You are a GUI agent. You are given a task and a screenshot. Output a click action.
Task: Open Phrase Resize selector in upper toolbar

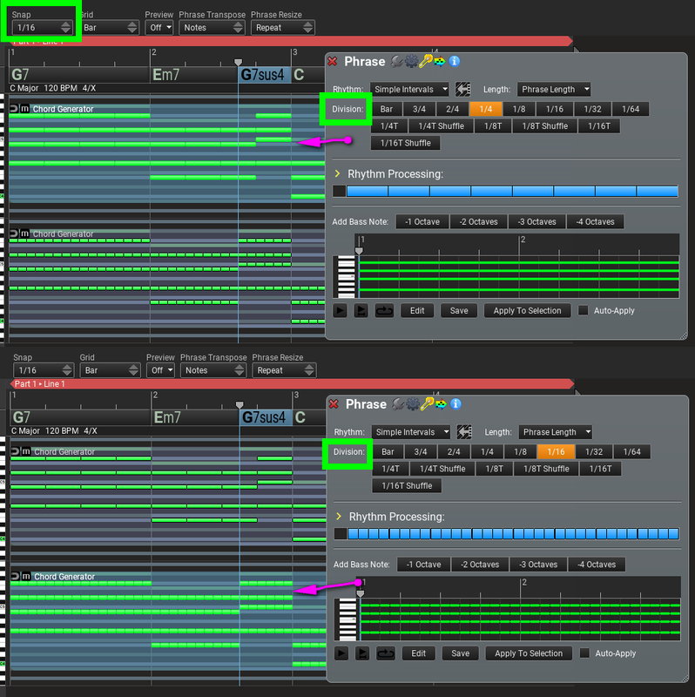tap(283, 28)
